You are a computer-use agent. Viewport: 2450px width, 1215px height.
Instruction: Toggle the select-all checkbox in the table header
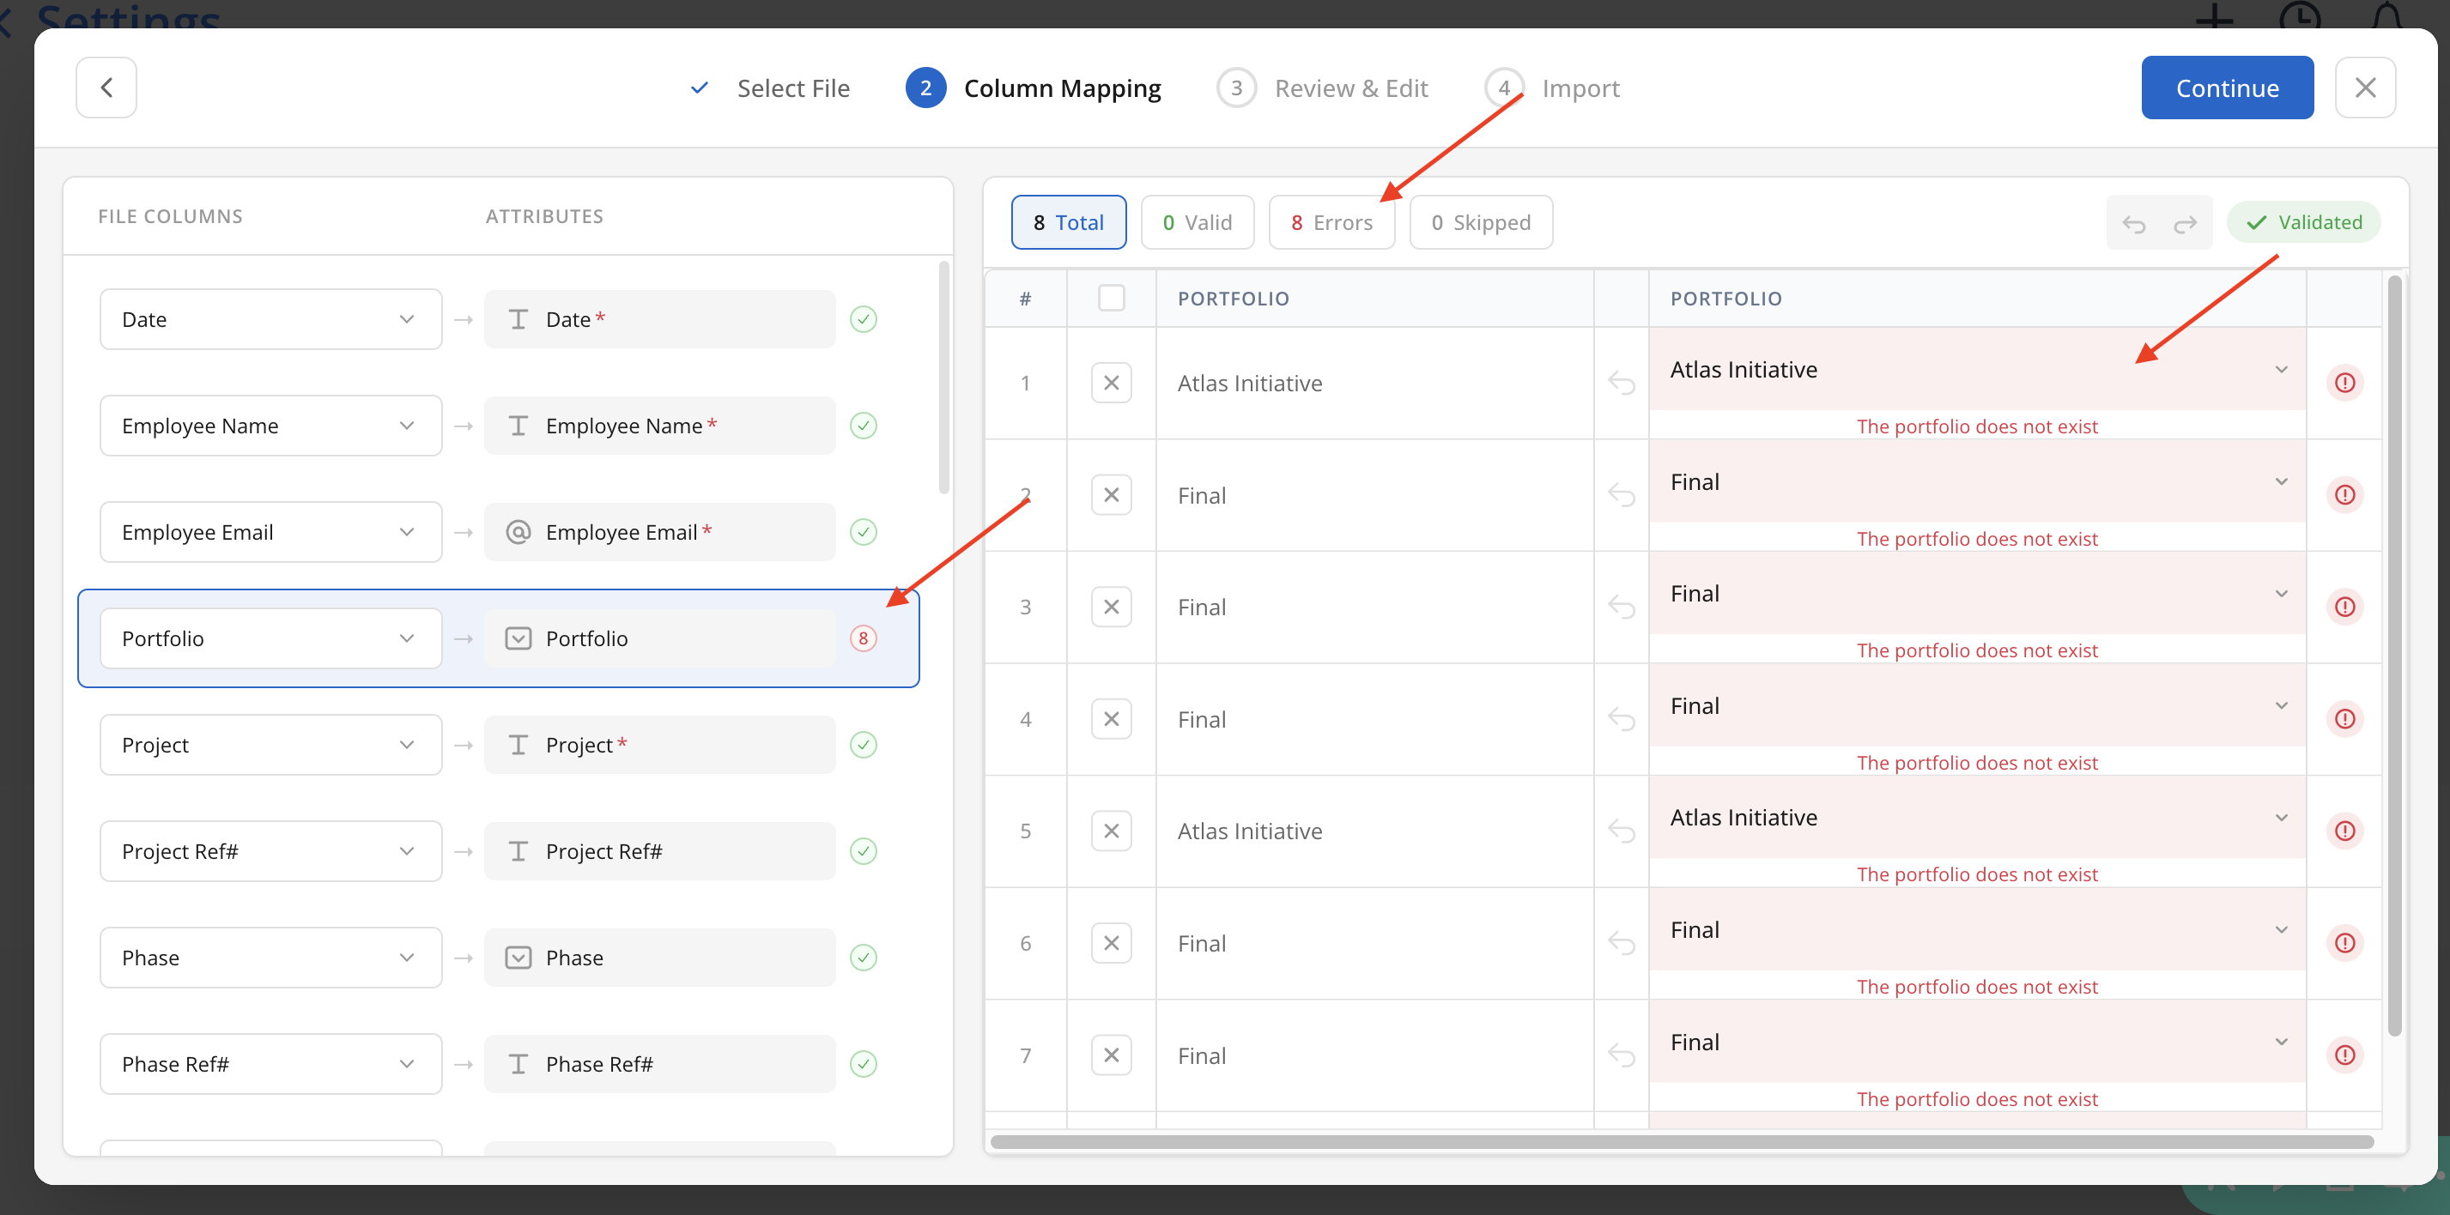(1111, 299)
